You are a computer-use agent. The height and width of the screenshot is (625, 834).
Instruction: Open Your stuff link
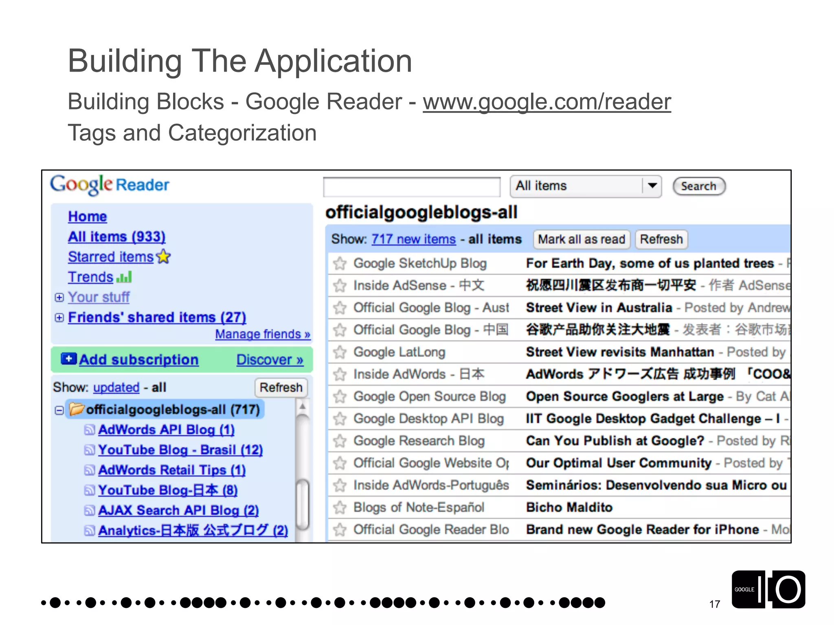pos(99,297)
